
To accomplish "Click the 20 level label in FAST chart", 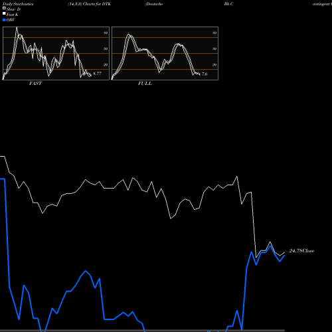I will pyautogui.click(x=106, y=64).
